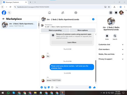The width and height of the screenshot is (127, 95).
Task: Click the 'Yes' message bubble
Action: (x=48, y=56)
